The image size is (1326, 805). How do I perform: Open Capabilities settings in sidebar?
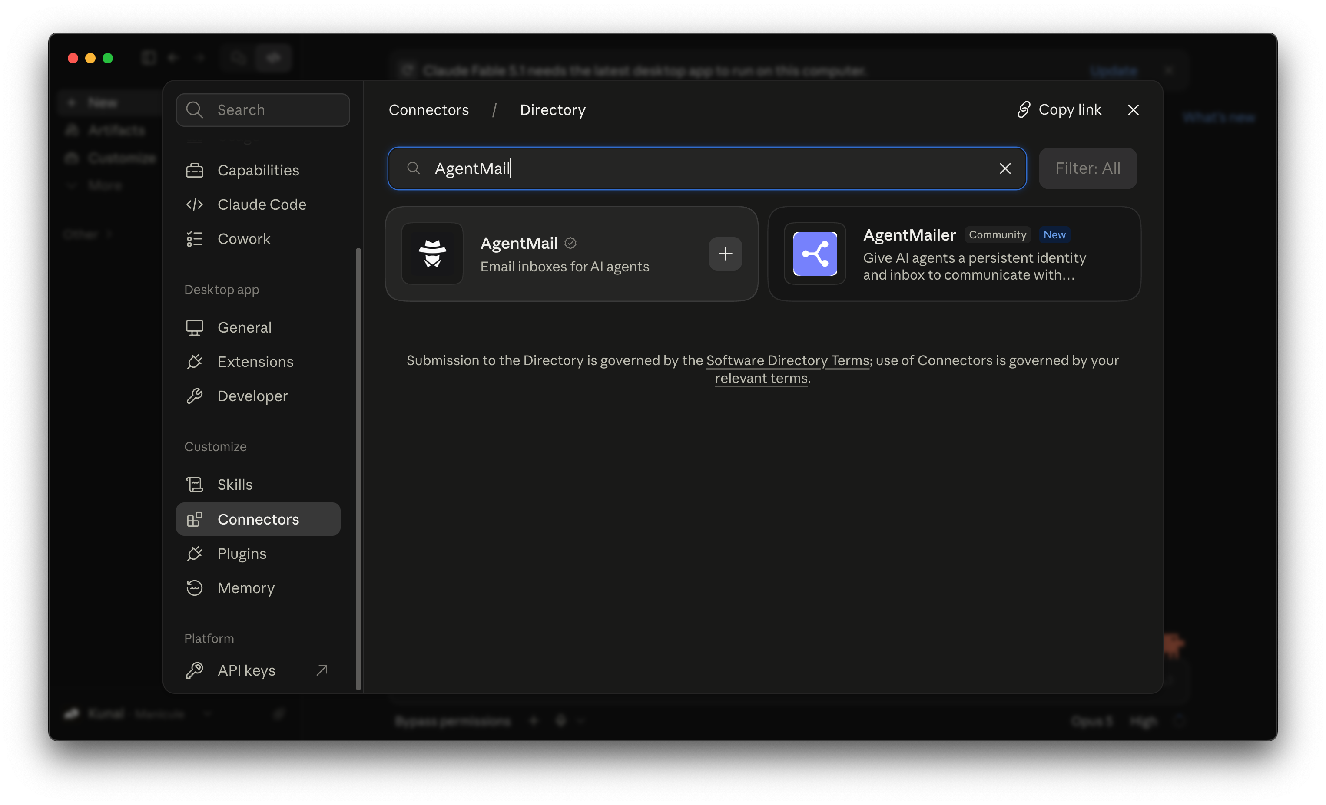(x=259, y=170)
